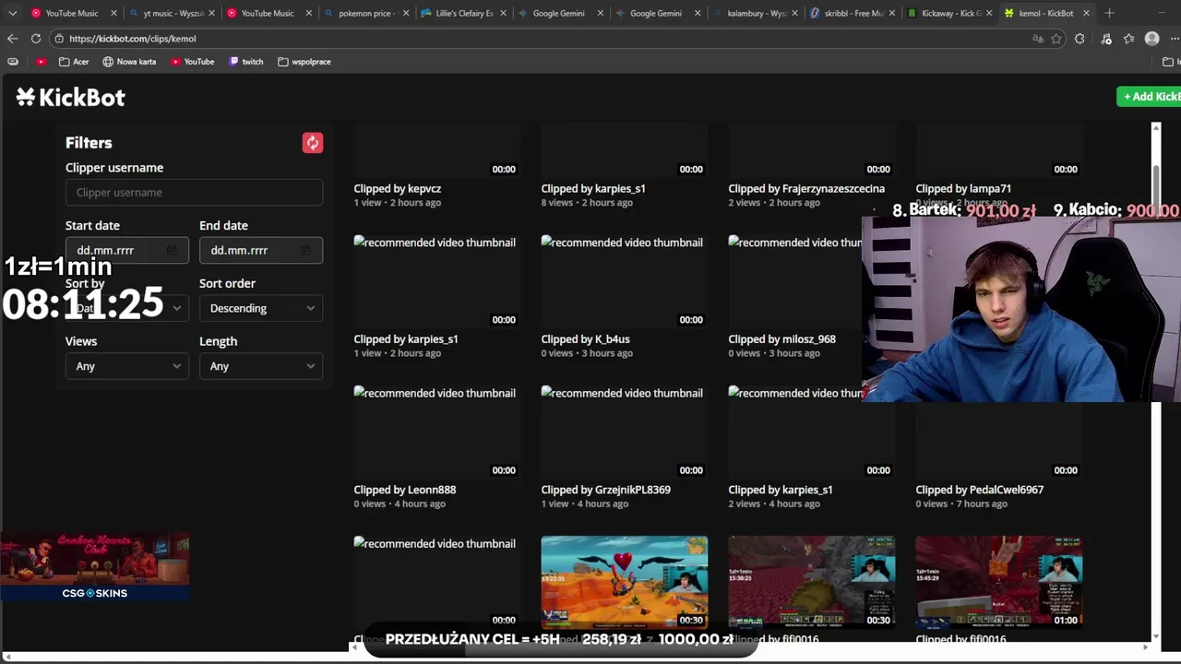Reload the page using the refresh icon
The width and height of the screenshot is (1181, 664).
(x=35, y=39)
